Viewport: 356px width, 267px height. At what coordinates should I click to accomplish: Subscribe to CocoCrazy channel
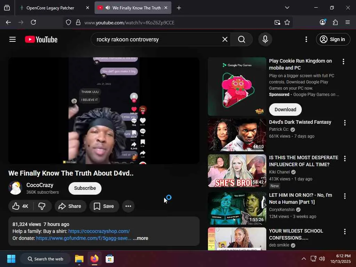click(x=85, y=188)
